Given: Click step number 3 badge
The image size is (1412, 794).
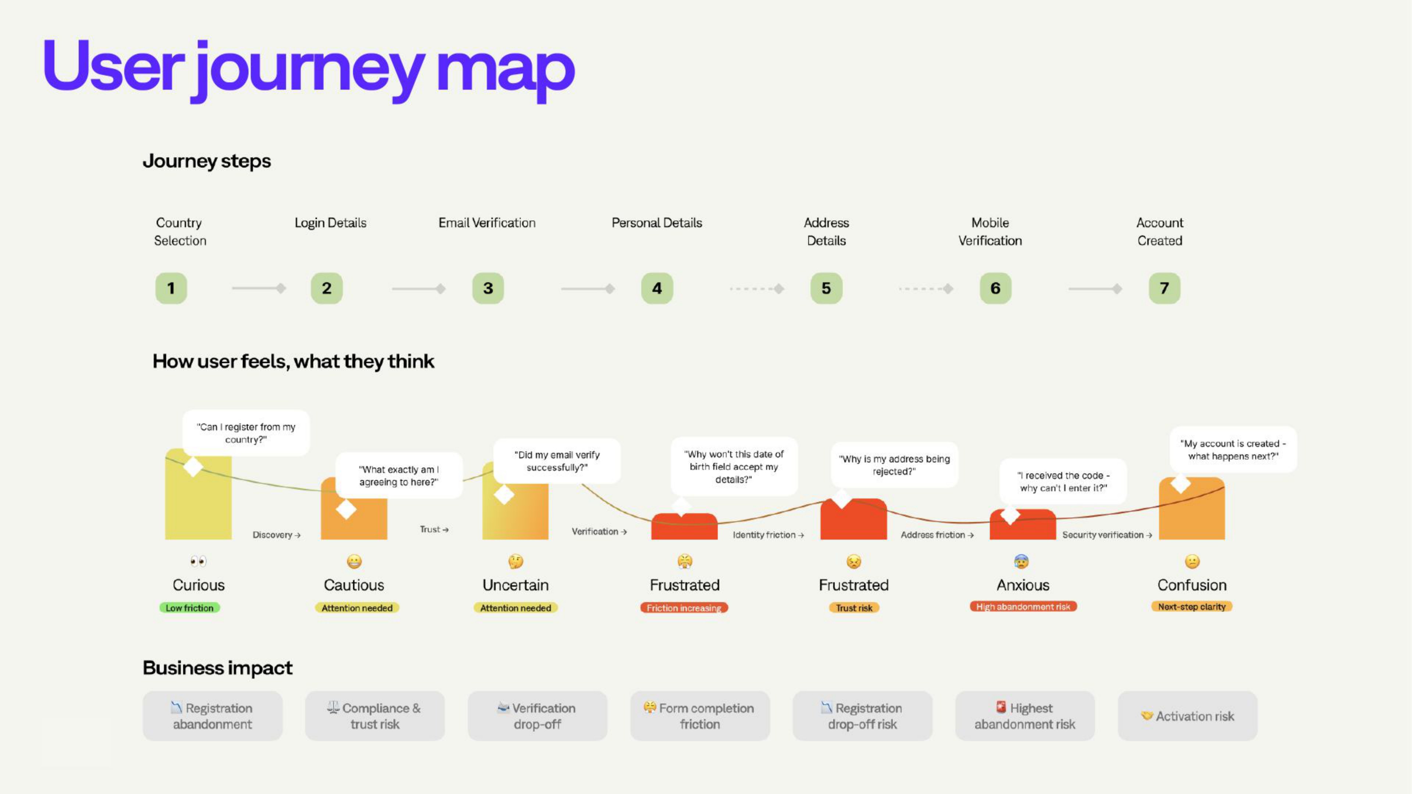Looking at the screenshot, I should point(488,288).
